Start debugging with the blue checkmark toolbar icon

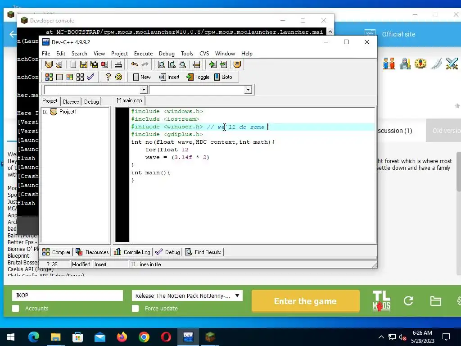point(90,77)
